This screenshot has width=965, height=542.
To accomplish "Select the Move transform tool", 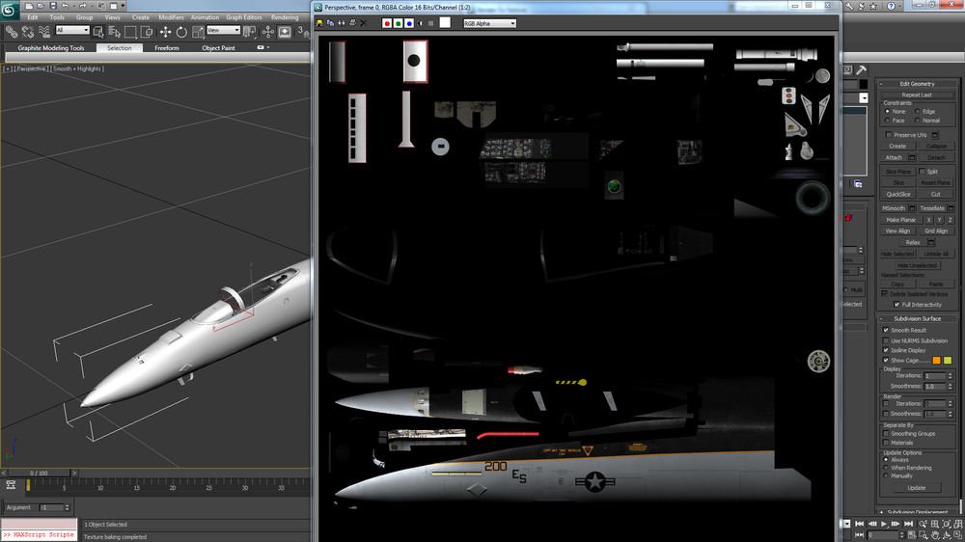I will click(x=165, y=31).
